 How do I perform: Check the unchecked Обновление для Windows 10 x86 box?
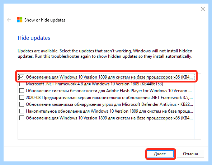click(22, 118)
